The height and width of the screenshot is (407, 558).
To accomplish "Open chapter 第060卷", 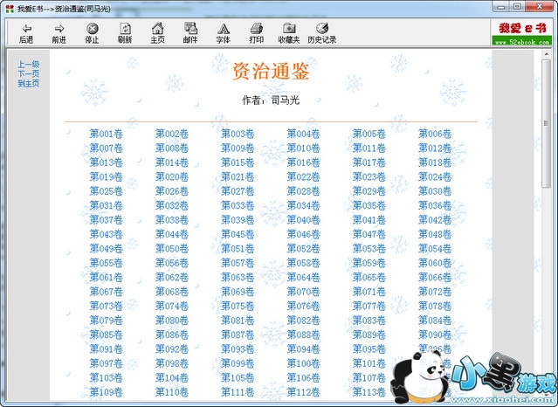I will [435, 263].
